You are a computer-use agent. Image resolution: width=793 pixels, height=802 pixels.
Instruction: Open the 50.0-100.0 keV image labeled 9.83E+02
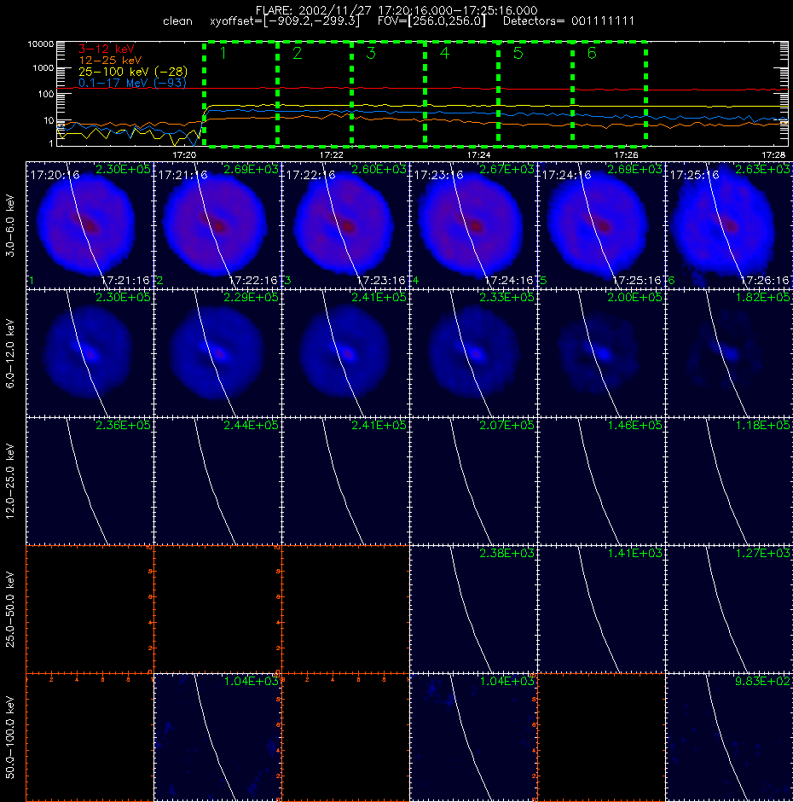point(729,737)
